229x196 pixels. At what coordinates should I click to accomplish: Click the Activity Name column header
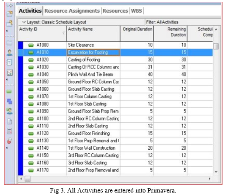tap(94, 34)
